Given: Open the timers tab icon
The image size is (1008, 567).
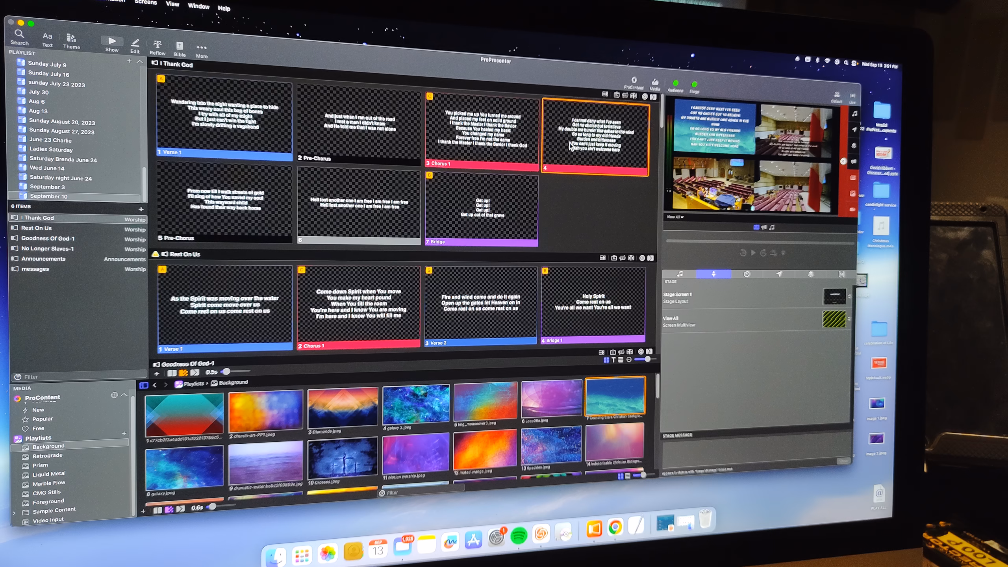Looking at the screenshot, I should pyautogui.click(x=747, y=274).
